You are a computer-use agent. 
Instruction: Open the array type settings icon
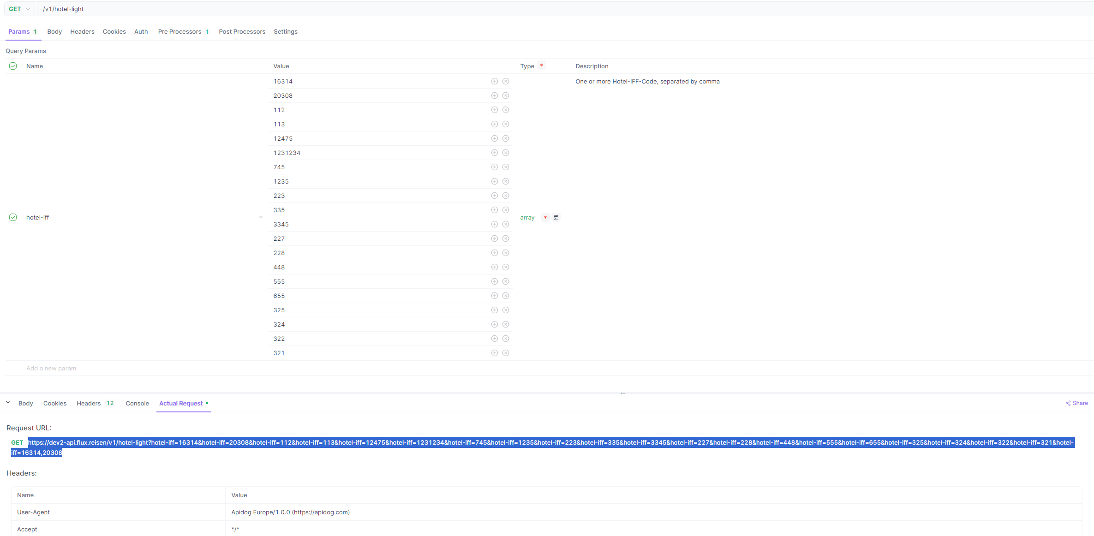556,217
